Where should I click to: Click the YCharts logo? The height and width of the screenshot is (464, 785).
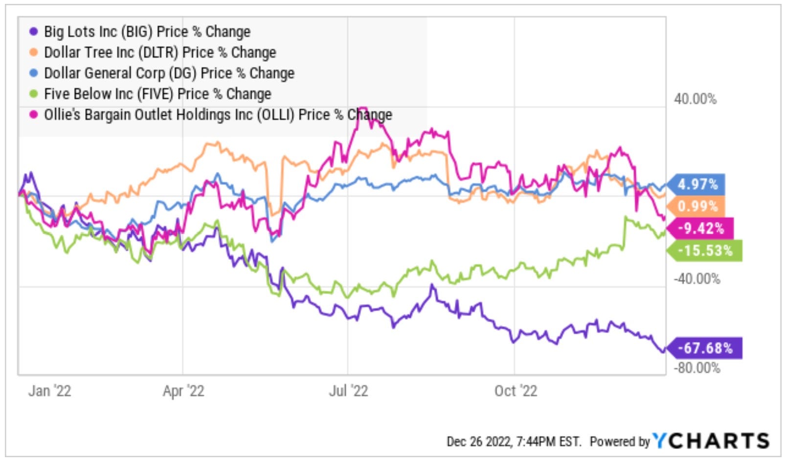[711, 441]
